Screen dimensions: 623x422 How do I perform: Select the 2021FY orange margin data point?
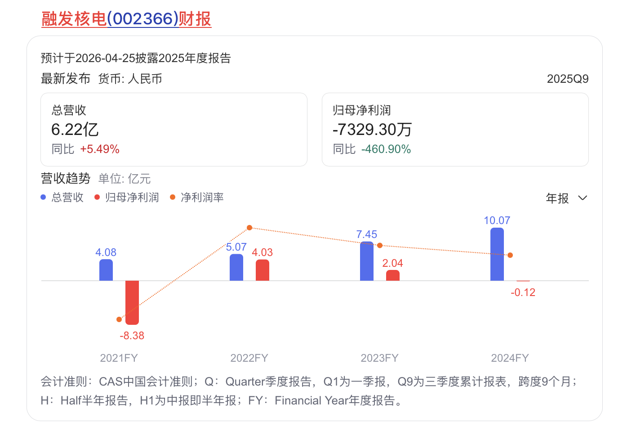(x=119, y=319)
